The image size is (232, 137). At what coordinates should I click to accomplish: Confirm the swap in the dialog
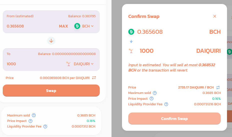(x=174, y=118)
